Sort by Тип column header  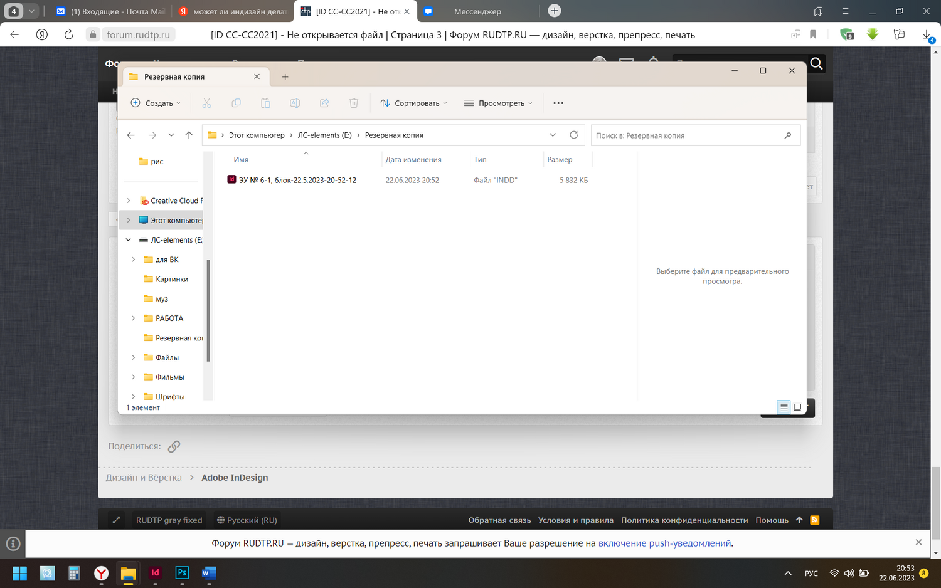[480, 160]
